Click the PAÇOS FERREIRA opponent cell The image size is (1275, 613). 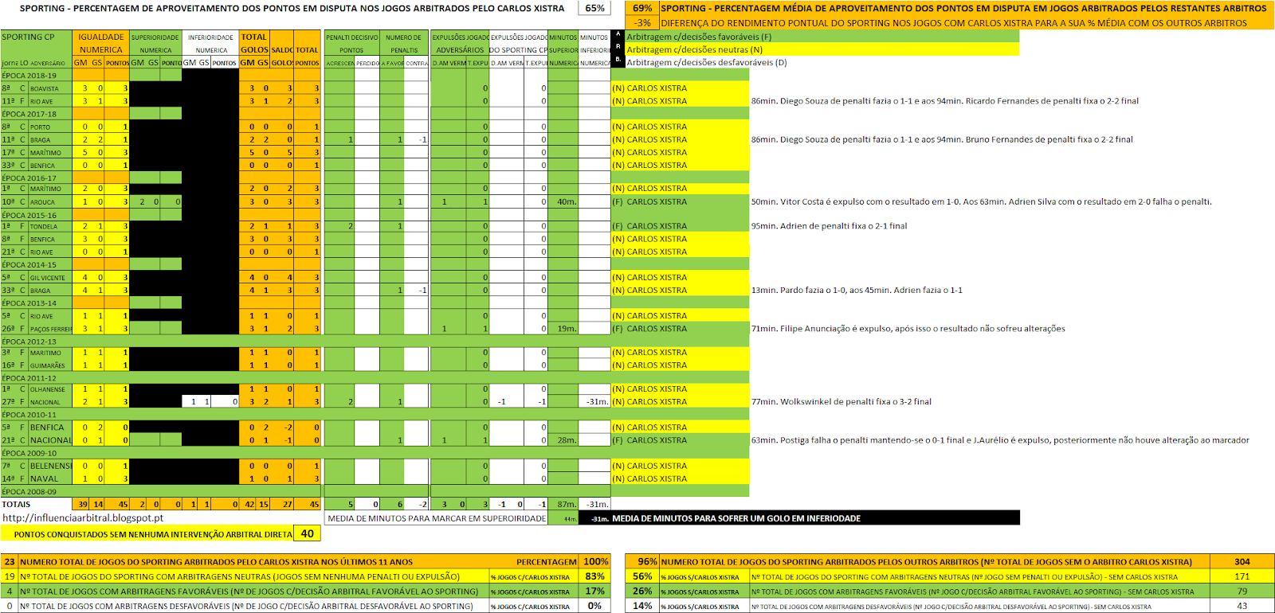[50, 329]
